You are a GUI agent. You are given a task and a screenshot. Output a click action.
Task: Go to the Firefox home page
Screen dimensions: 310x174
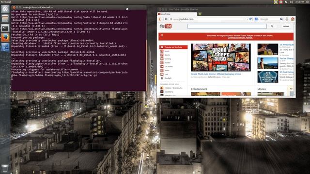click(x=293, y=19)
